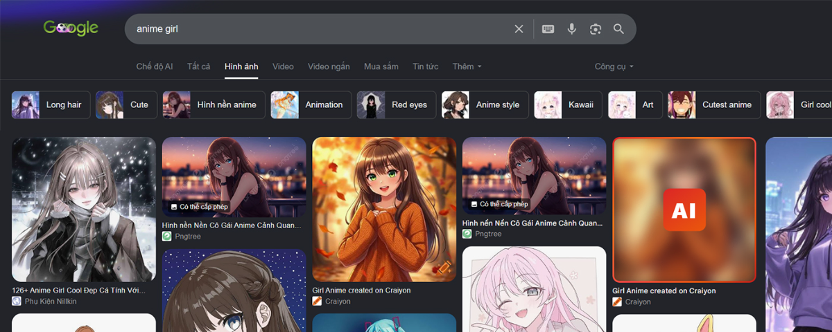Viewport: 832px width, 332px height.
Task: Open the snowy anime girl with scarf image
Action: click(84, 210)
